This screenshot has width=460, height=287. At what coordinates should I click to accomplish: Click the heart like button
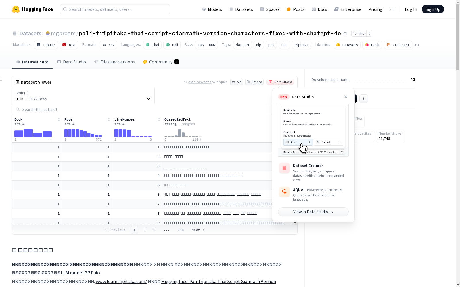point(359,33)
